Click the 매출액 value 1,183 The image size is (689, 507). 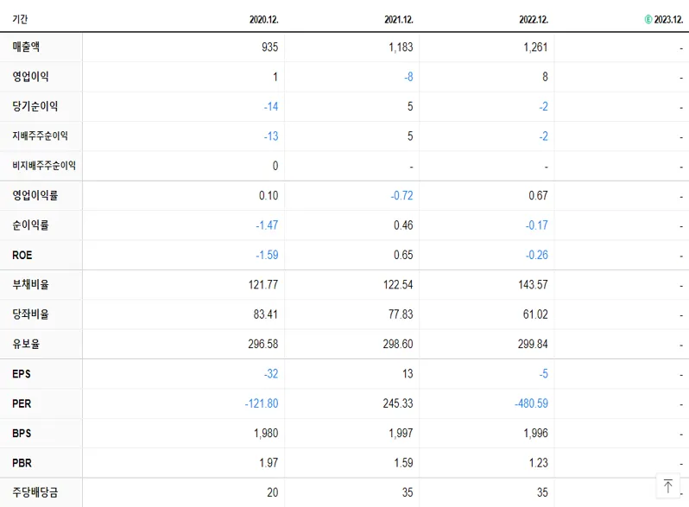(401, 47)
